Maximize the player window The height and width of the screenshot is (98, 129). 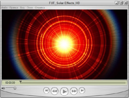point(121,3)
